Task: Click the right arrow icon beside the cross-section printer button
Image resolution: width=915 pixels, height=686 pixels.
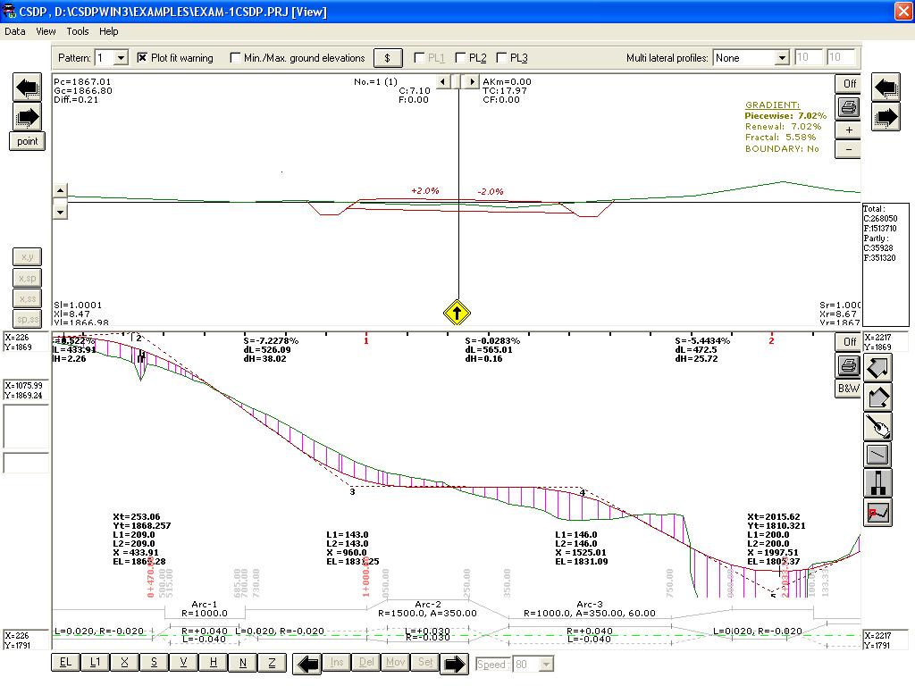Action: (x=886, y=117)
